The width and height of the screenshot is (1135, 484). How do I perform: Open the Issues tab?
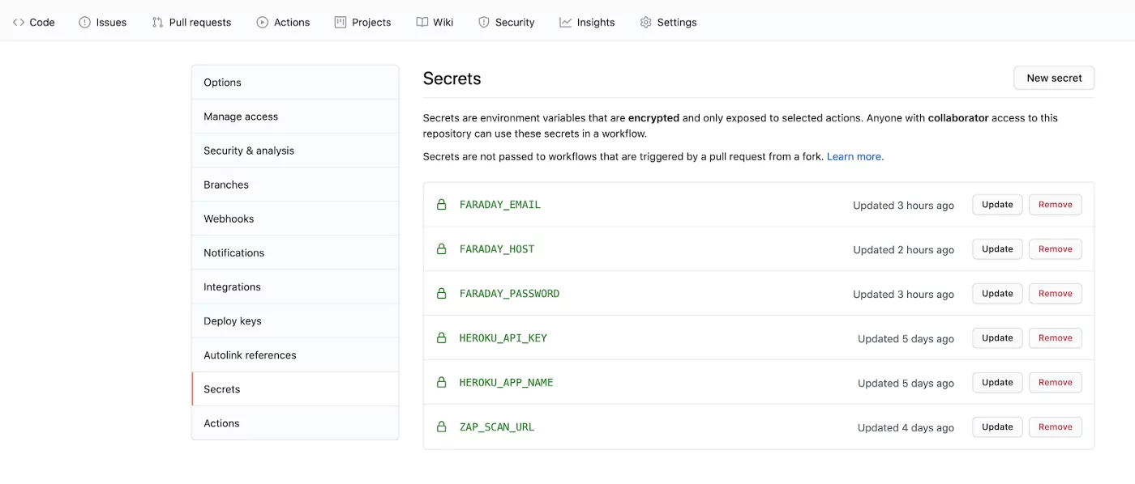click(x=103, y=22)
